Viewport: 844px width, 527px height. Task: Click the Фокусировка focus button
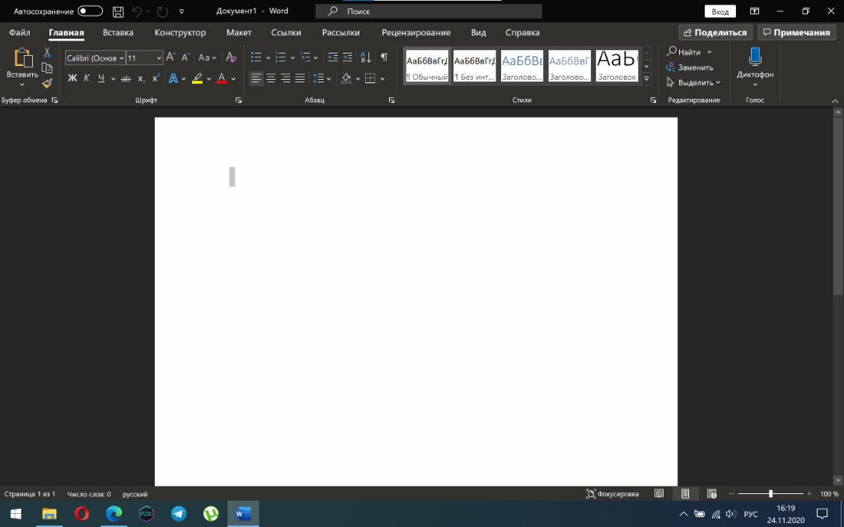(x=612, y=494)
